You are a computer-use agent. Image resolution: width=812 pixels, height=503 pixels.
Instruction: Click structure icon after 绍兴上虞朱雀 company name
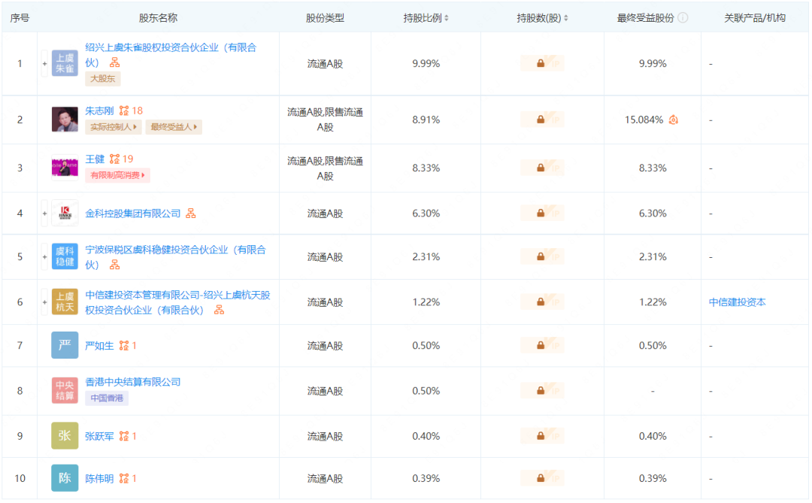[x=115, y=62]
